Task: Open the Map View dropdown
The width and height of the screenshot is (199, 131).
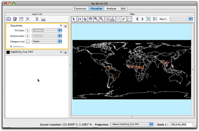Action: tap(181, 19)
